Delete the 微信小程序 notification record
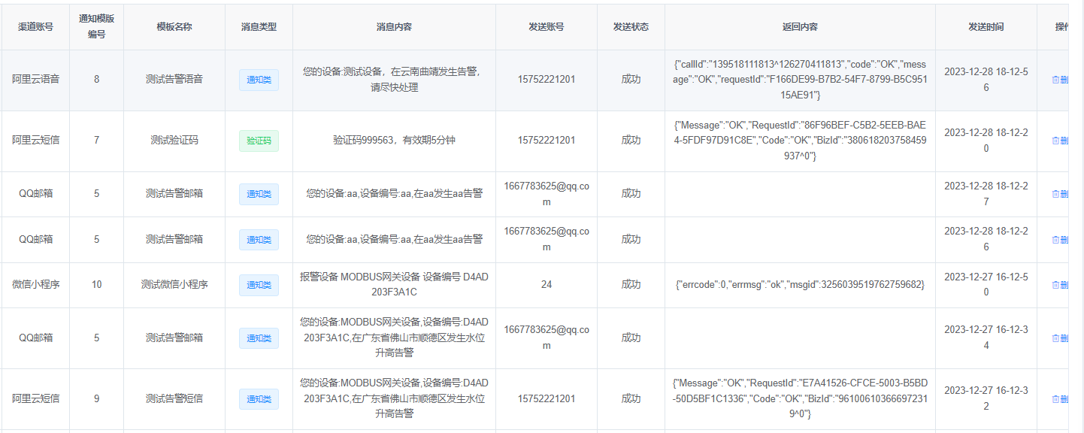The height and width of the screenshot is (433, 1084). pos(1060,285)
